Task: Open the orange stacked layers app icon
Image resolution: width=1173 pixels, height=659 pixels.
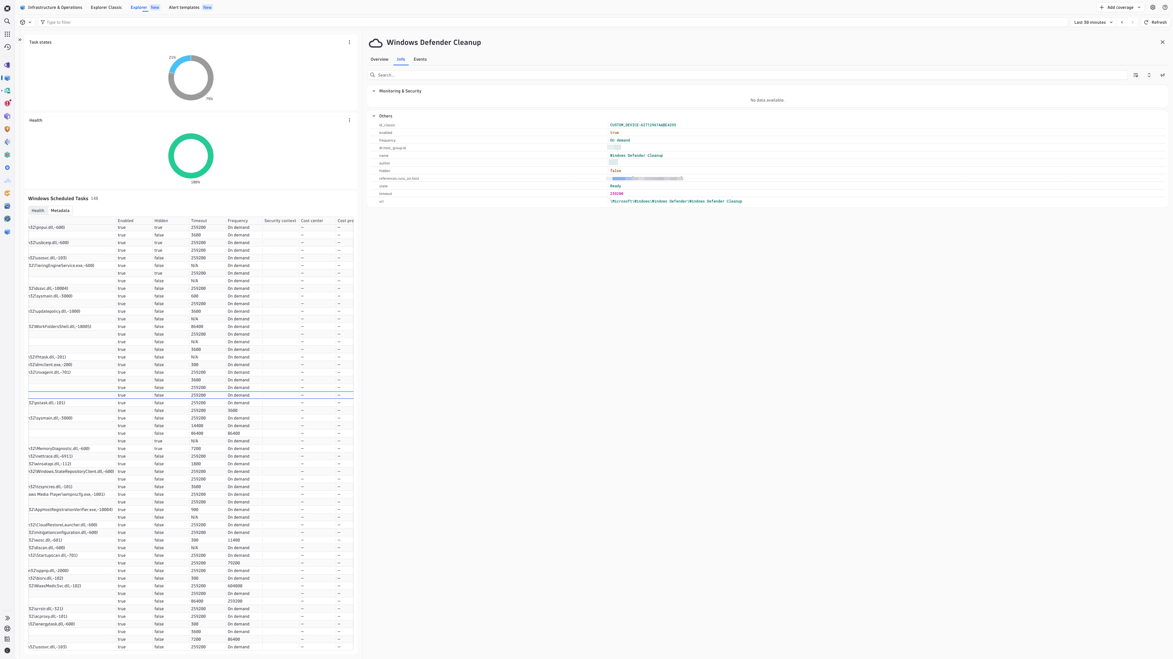Action: tap(7, 193)
